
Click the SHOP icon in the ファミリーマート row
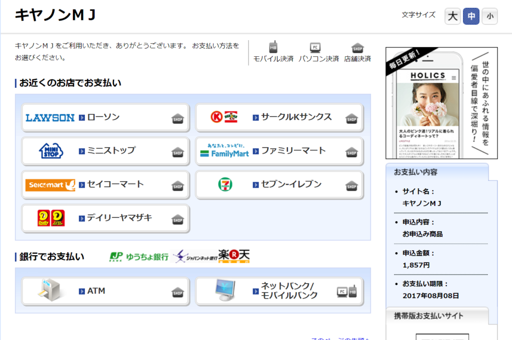[351, 152]
